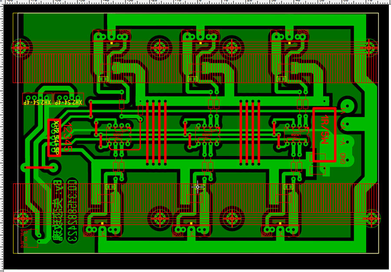Click the bottom-right mounting hole
This screenshot has width=391, height=272.
[x=371, y=218]
